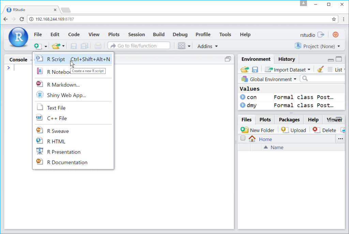349x234 pixels.
Task: Open the File menu
Action: (x=38, y=34)
